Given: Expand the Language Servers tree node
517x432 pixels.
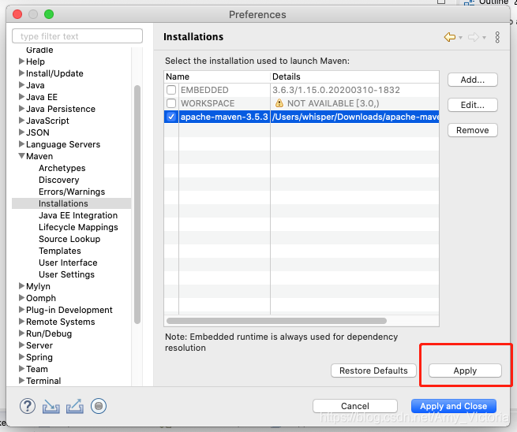Looking at the screenshot, I should coord(21,144).
